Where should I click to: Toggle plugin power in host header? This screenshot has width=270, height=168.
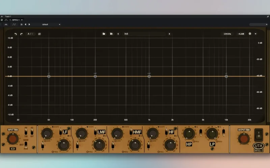2,20
